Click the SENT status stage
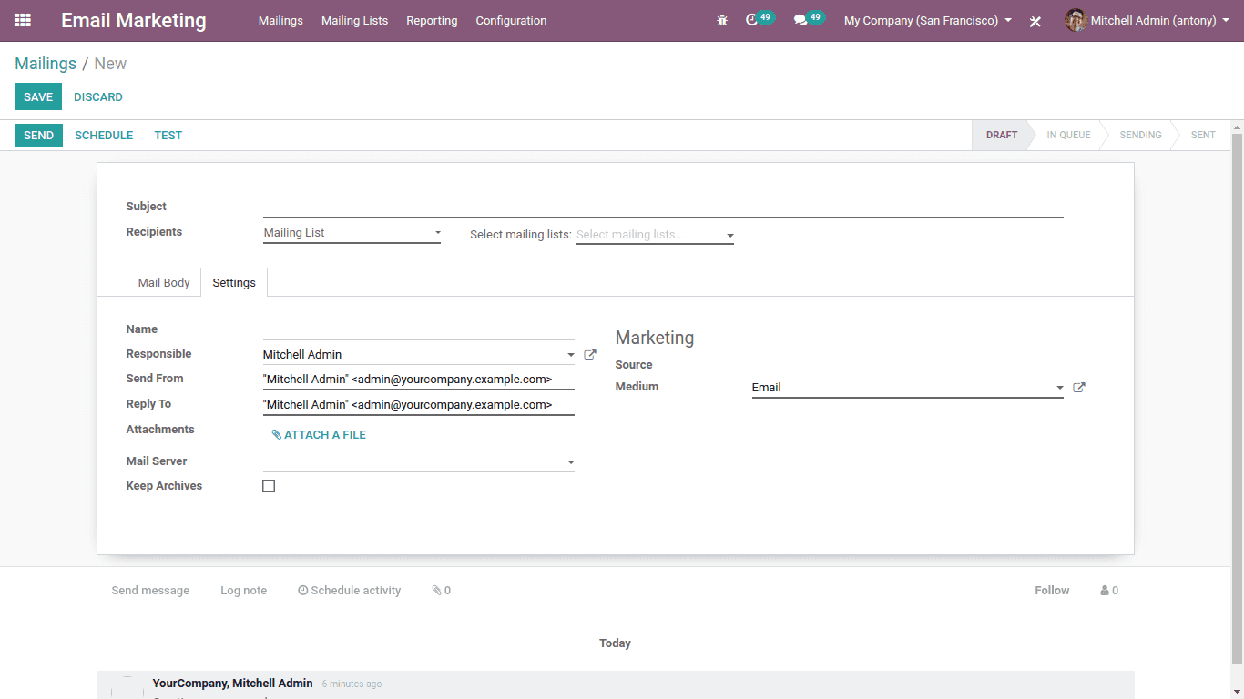Viewport: 1244px width, 699px height. click(x=1203, y=135)
